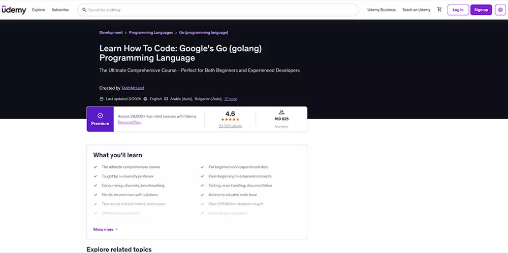
Task: Click 'Taught by a university professor' item
Action: click(128, 176)
